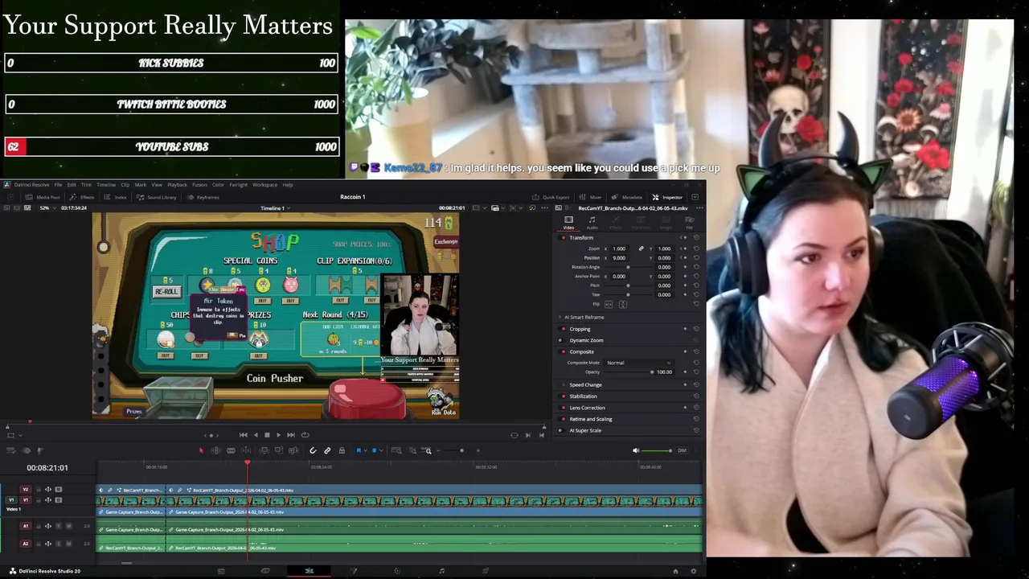This screenshot has height=579, width=1029.
Task: Open the Fusion page
Action: click(x=353, y=571)
